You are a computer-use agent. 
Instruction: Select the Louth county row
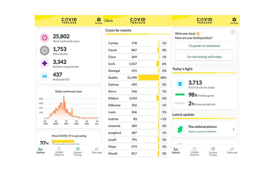point(138,140)
